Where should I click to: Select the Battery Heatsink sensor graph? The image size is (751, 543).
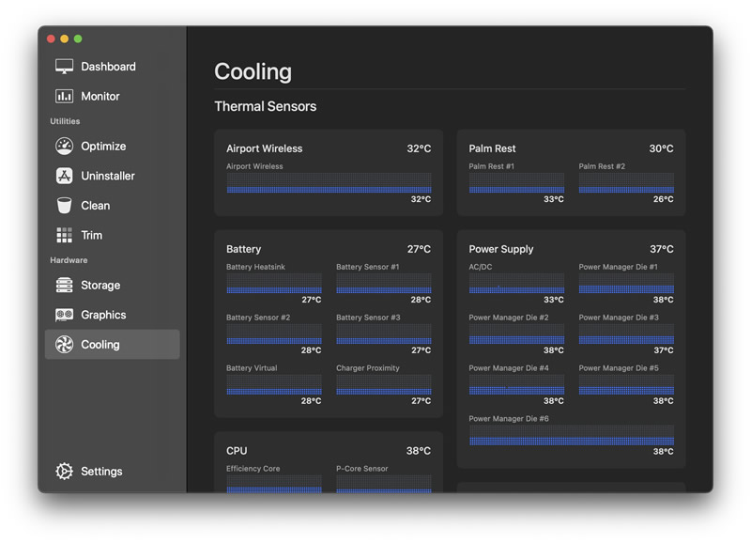[x=274, y=283]
